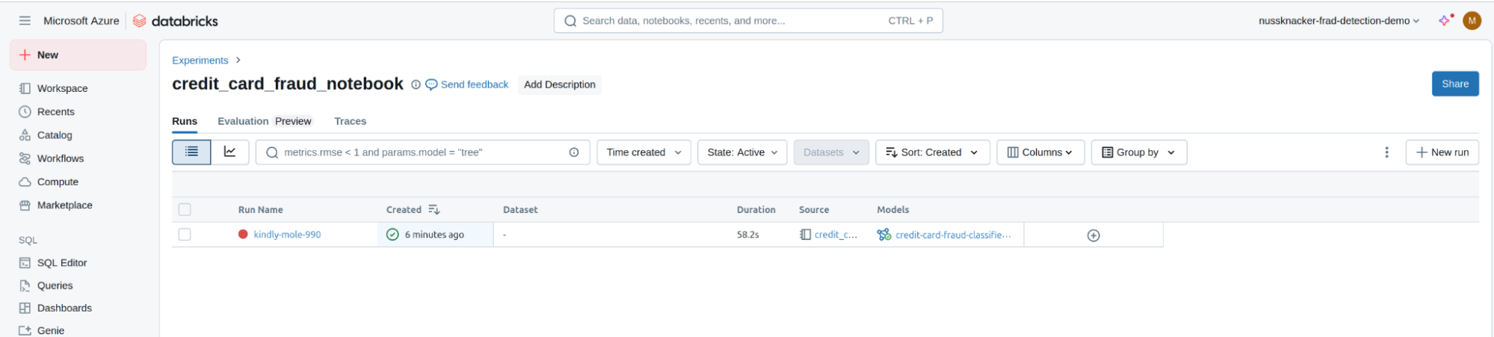Click the Source column header
The height and width of the screenshot is (337, 1494).
click(814, 210)
